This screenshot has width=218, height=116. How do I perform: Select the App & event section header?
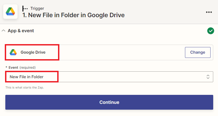pyautogui.click(x=21, y=31)
